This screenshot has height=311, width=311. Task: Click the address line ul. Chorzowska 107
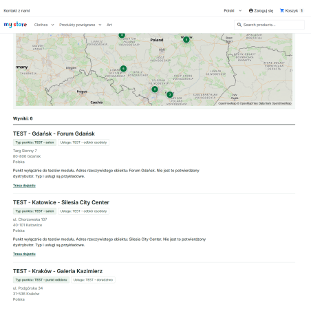click(x=30, y=219)
